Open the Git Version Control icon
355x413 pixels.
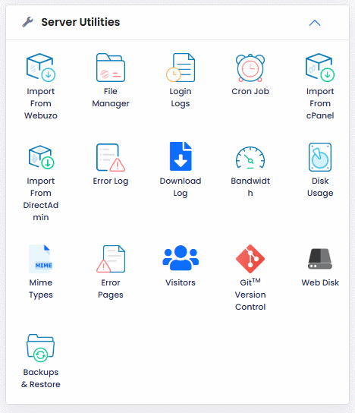[250, 259]
